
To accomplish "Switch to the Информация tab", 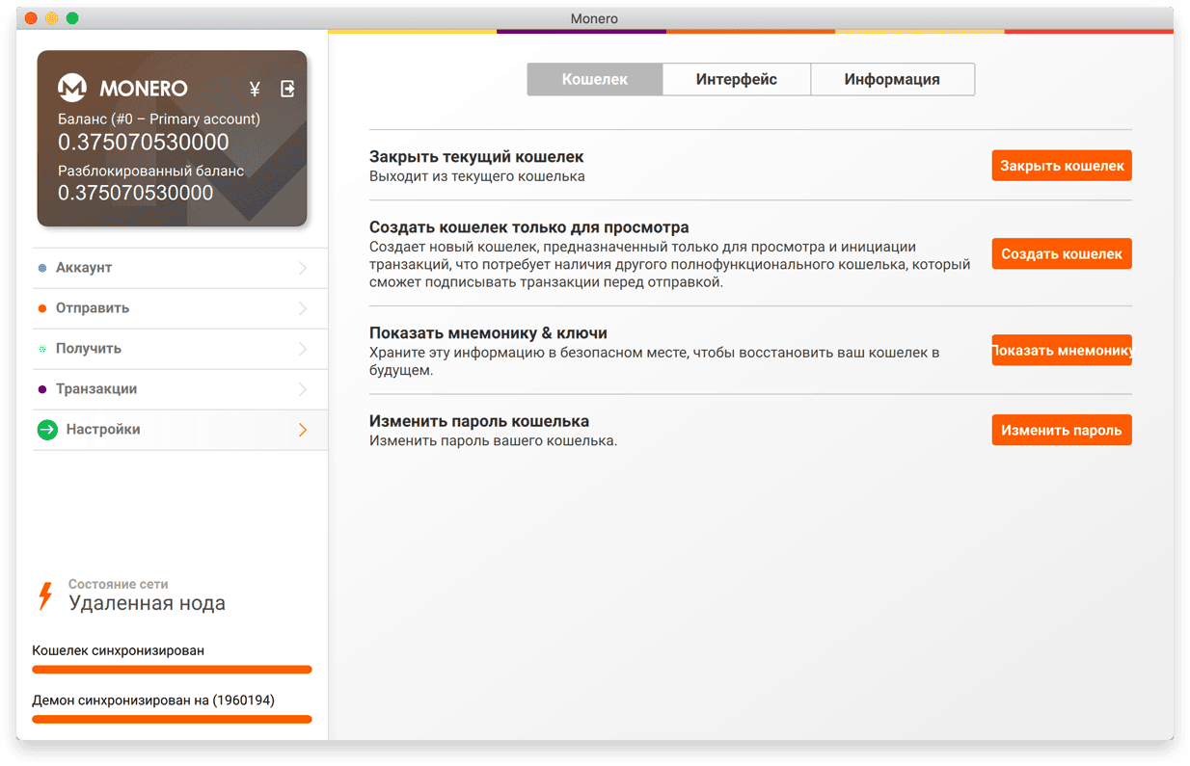I will click(892, 80).
